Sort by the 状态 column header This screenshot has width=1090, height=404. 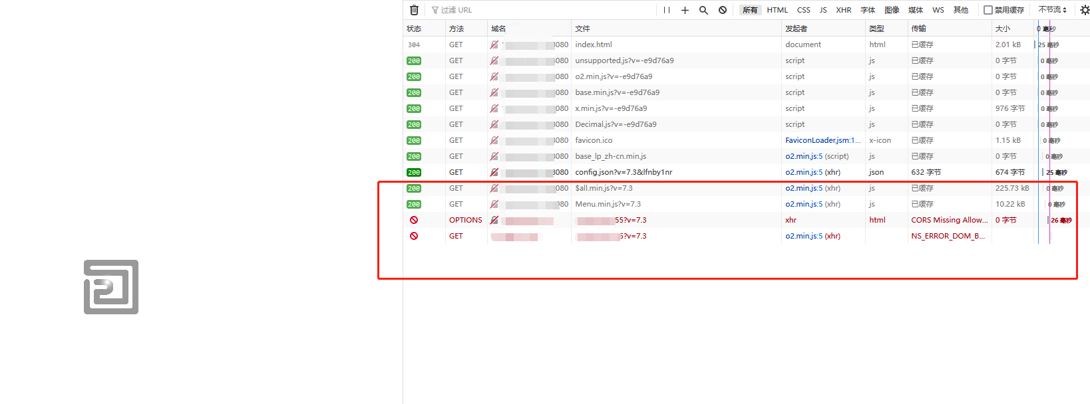(x=424, y=29)
